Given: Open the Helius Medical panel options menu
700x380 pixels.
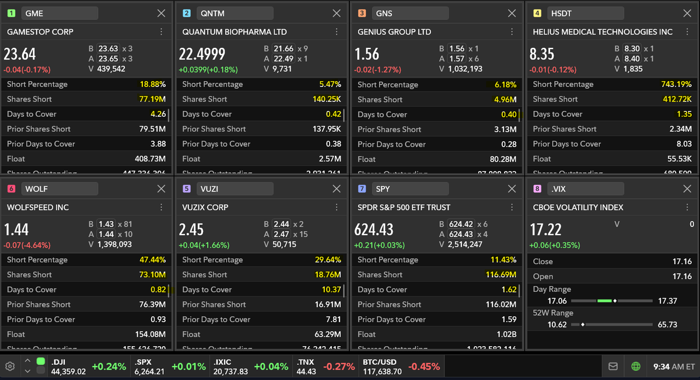Looking at the screenshot, I should (x=687, y=32).
